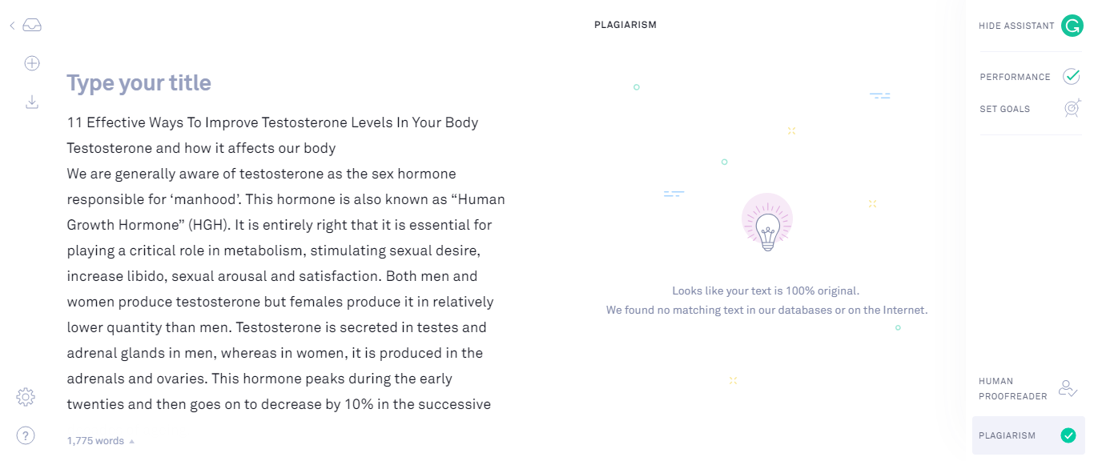Click the Set Goals label

(x=1004, y=109)
